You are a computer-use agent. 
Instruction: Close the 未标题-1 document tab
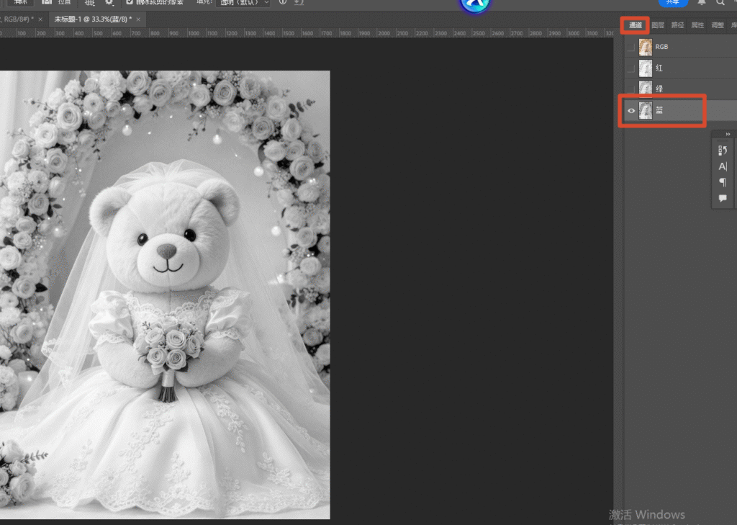[138, 19]
